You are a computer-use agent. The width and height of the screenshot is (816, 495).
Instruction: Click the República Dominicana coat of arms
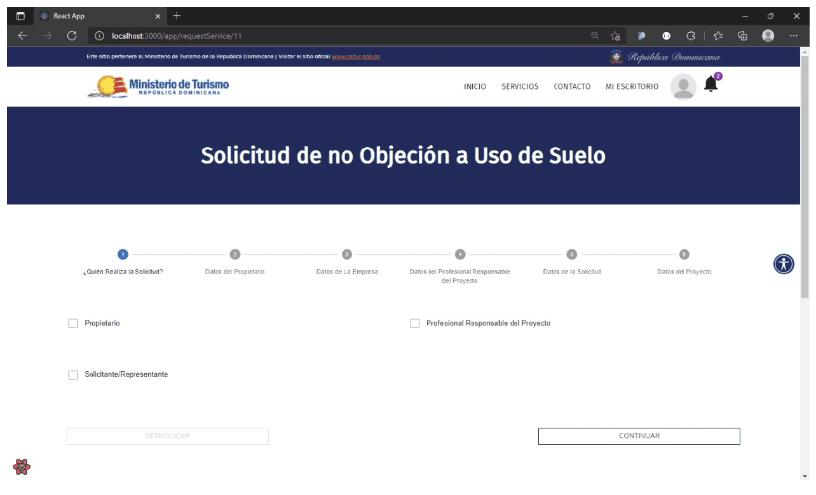click(616, 57)
